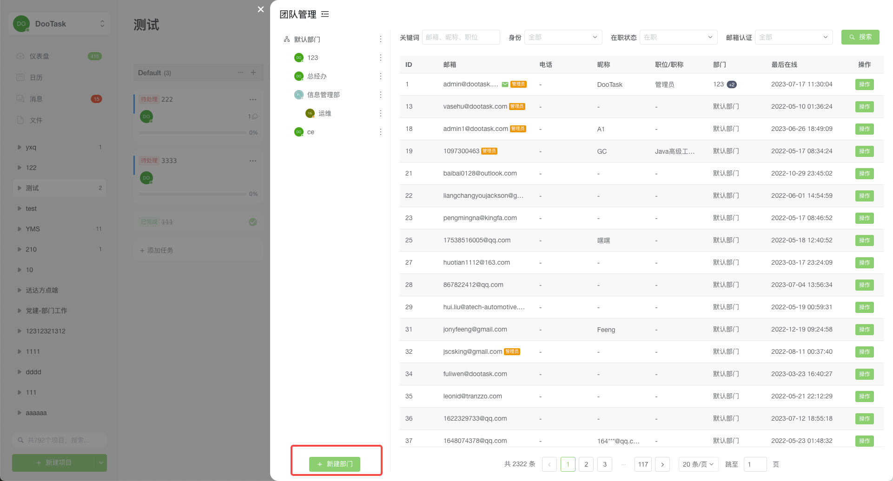The height and width of the screenshot is (481, 893).
Task: Open the 在职状态 employment status dropdown
Action: (678, 37)
